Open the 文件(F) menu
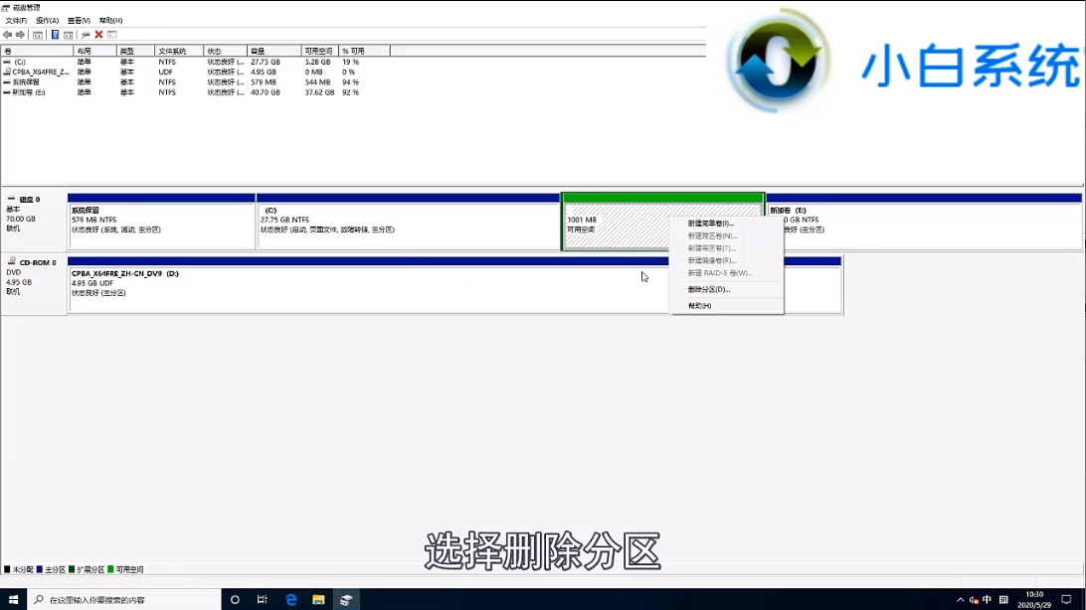Screen dimensions: 1086x610 tap(16, 21)
